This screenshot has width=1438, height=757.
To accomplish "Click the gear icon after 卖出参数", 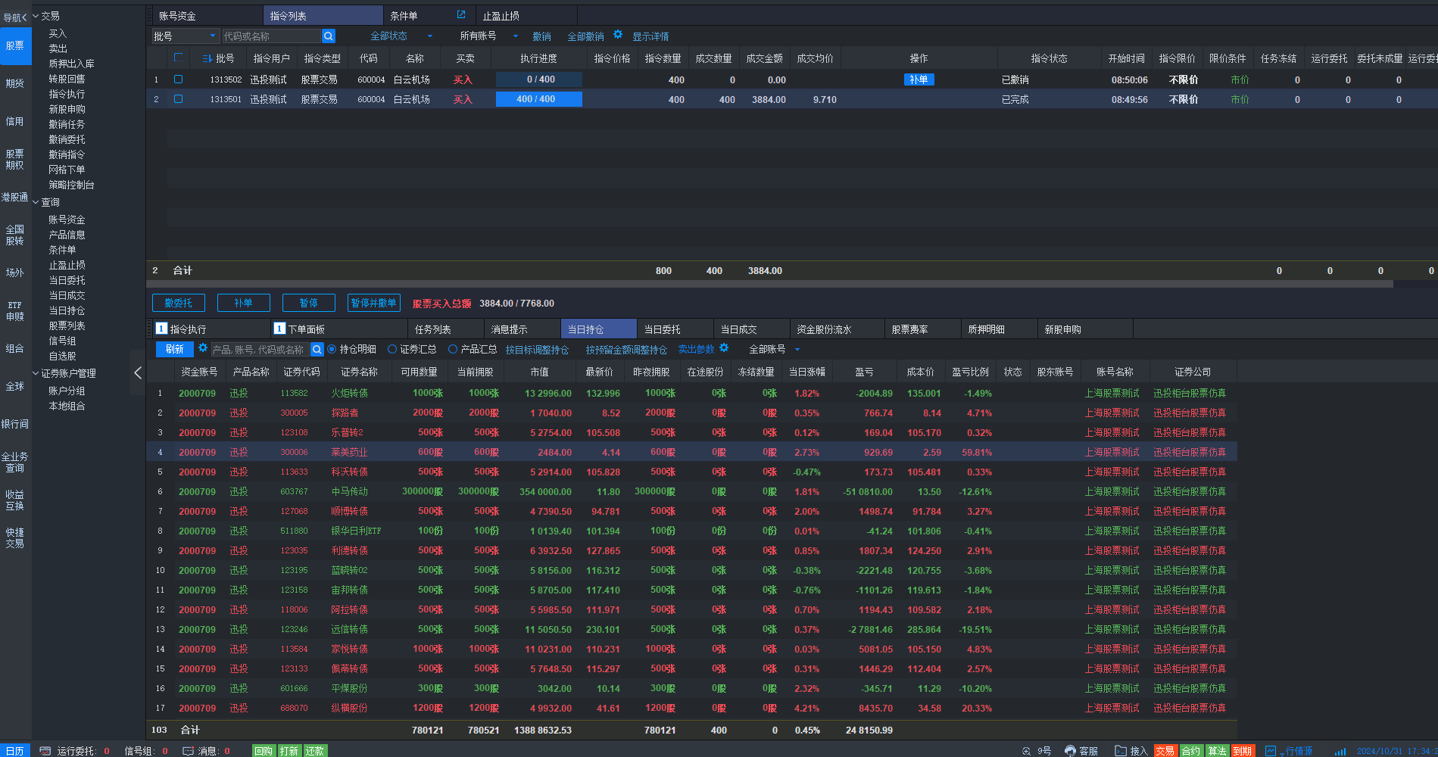I will click(x=724, y=348).
